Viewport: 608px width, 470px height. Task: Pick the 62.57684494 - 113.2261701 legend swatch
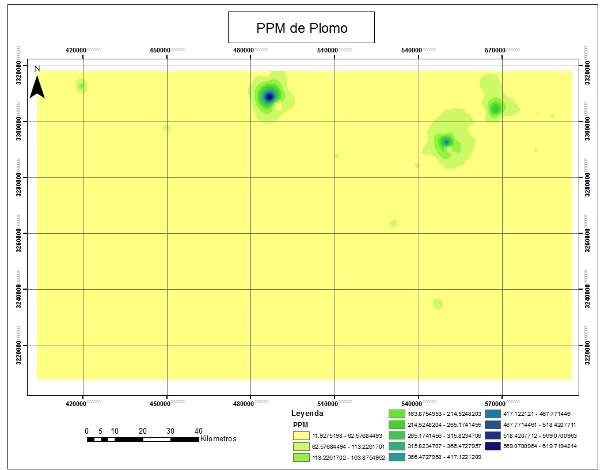pyautogui.click(x=301, y=446)
